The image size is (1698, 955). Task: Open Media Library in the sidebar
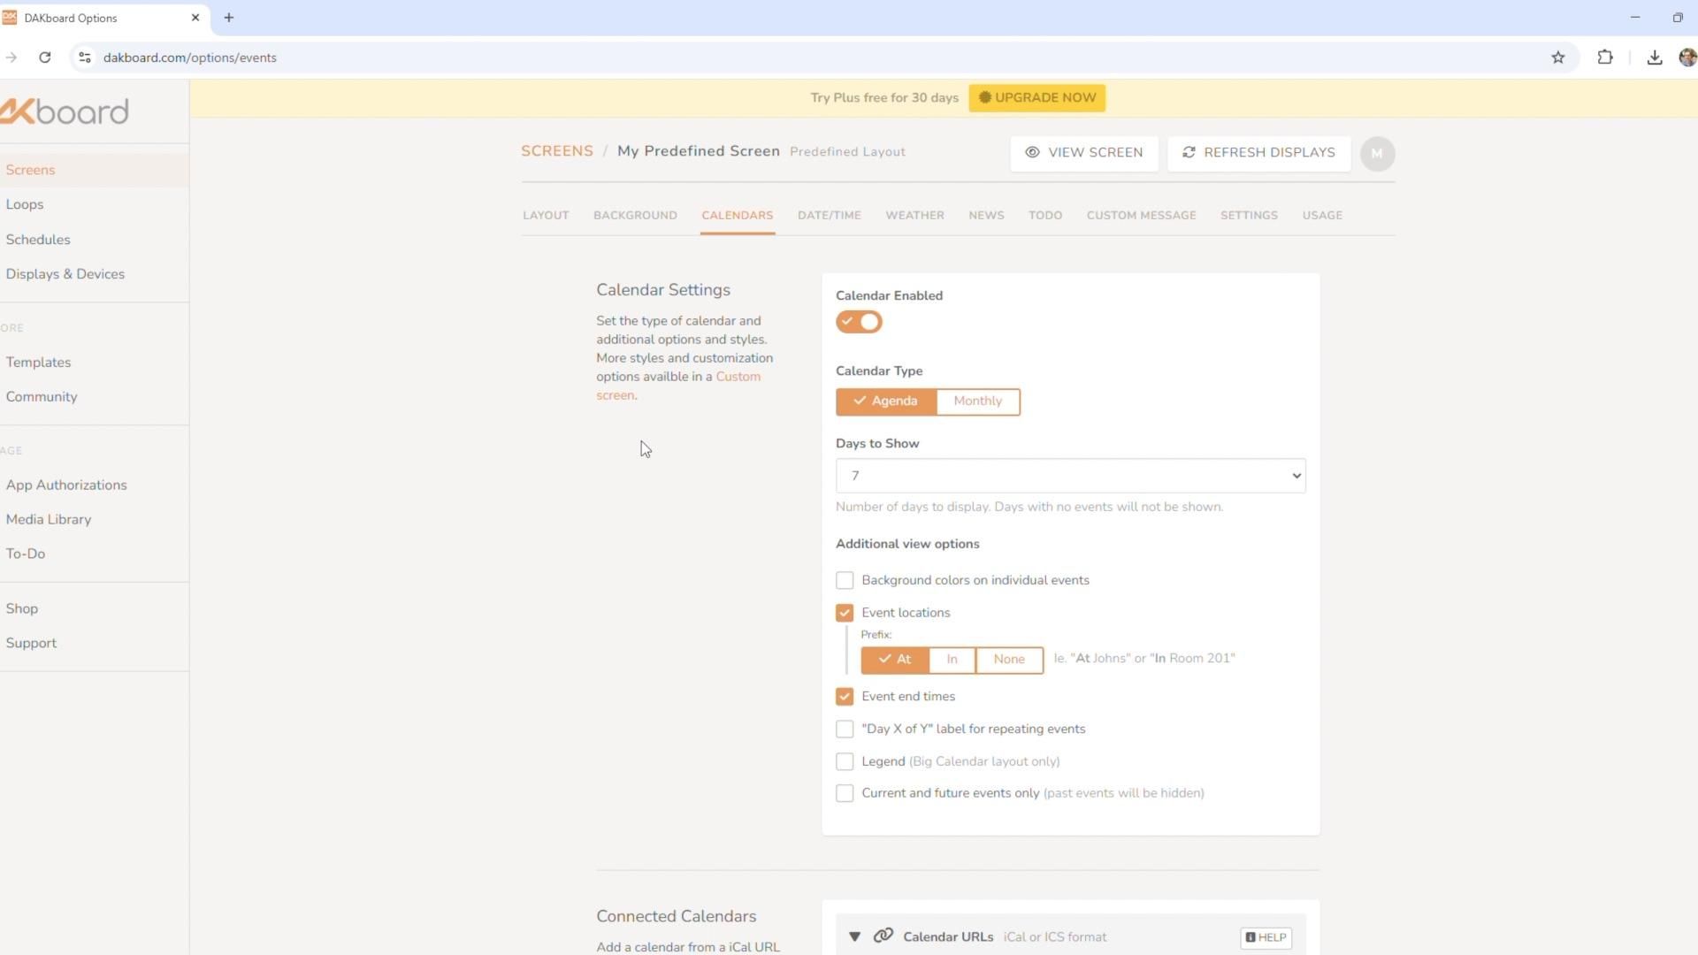[49, 520]
